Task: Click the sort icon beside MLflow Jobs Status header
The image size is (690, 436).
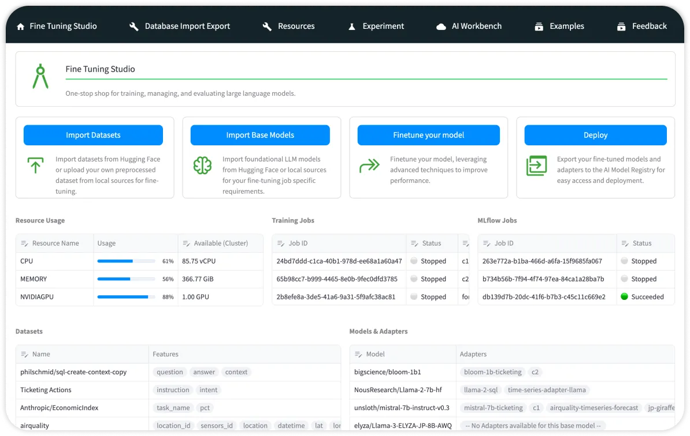Action: click(625, 243)
